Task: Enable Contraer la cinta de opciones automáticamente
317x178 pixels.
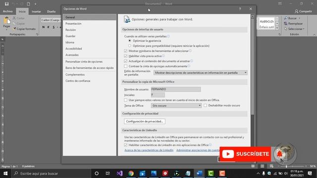Action: [x=125, y=66]
